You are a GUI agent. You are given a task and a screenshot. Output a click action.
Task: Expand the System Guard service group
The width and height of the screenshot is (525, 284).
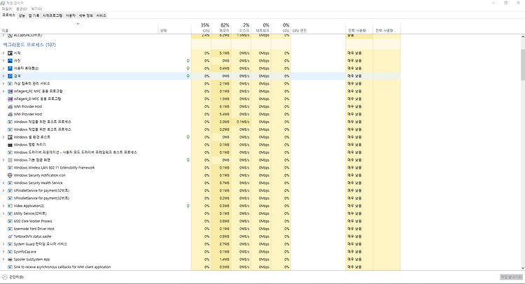pyautogui.click(x=3, y=244)
